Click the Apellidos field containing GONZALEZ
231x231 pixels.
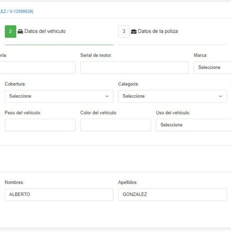point(173,195)
